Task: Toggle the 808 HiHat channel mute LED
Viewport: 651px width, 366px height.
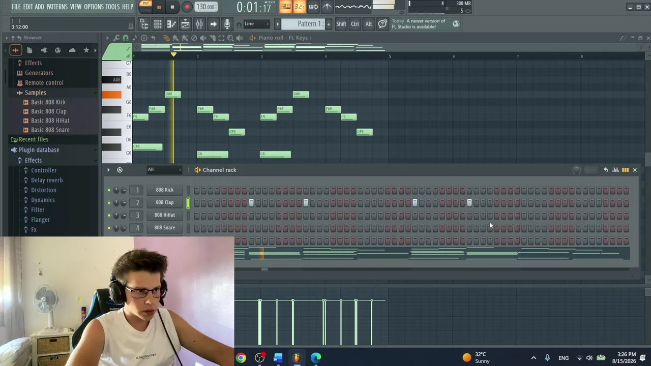Action: pos(109,216)
